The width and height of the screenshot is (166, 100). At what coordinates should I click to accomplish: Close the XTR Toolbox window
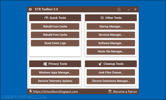pyautogui.click(x=135, y=9)
